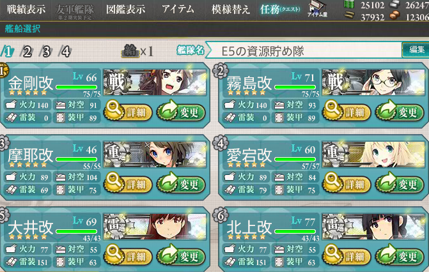Open the アイテム屋 shop icon
Screen dimensions: 429x272
[x=317, y=9]
